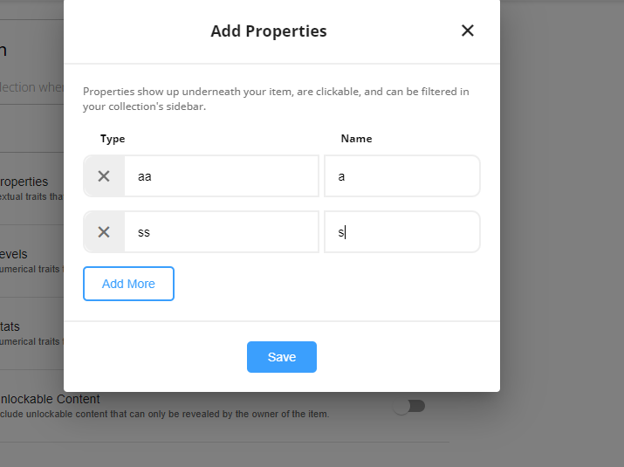Click the Type column header
The height and width of the screenshot is (467, 624).
[113, 139]
